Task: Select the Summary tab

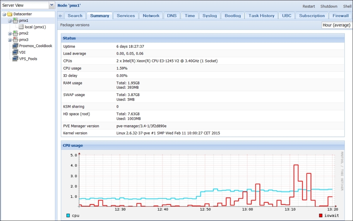Action: (x=100, y=16)
